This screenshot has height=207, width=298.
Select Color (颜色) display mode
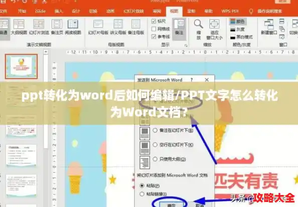point(238,21)
